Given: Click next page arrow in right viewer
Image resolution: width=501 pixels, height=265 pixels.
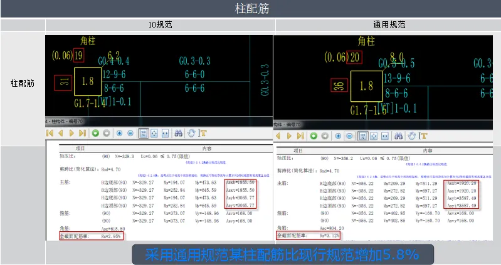Looking at the screenshot, I should tap(289, 136).
